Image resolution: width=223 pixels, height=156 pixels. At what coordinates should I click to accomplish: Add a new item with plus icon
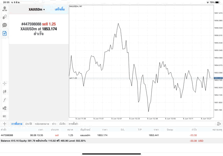coord(5,124)
